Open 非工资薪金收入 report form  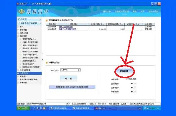point(28,64)
